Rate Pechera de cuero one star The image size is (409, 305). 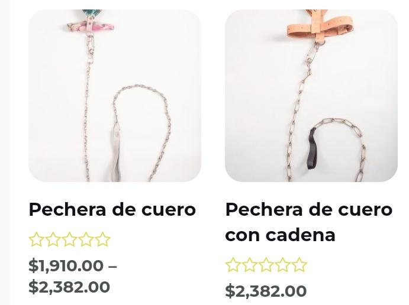tap(36, 239)
